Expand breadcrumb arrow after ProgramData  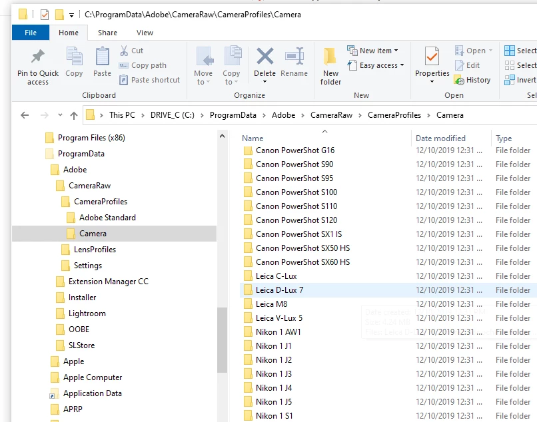pos(264,115)
